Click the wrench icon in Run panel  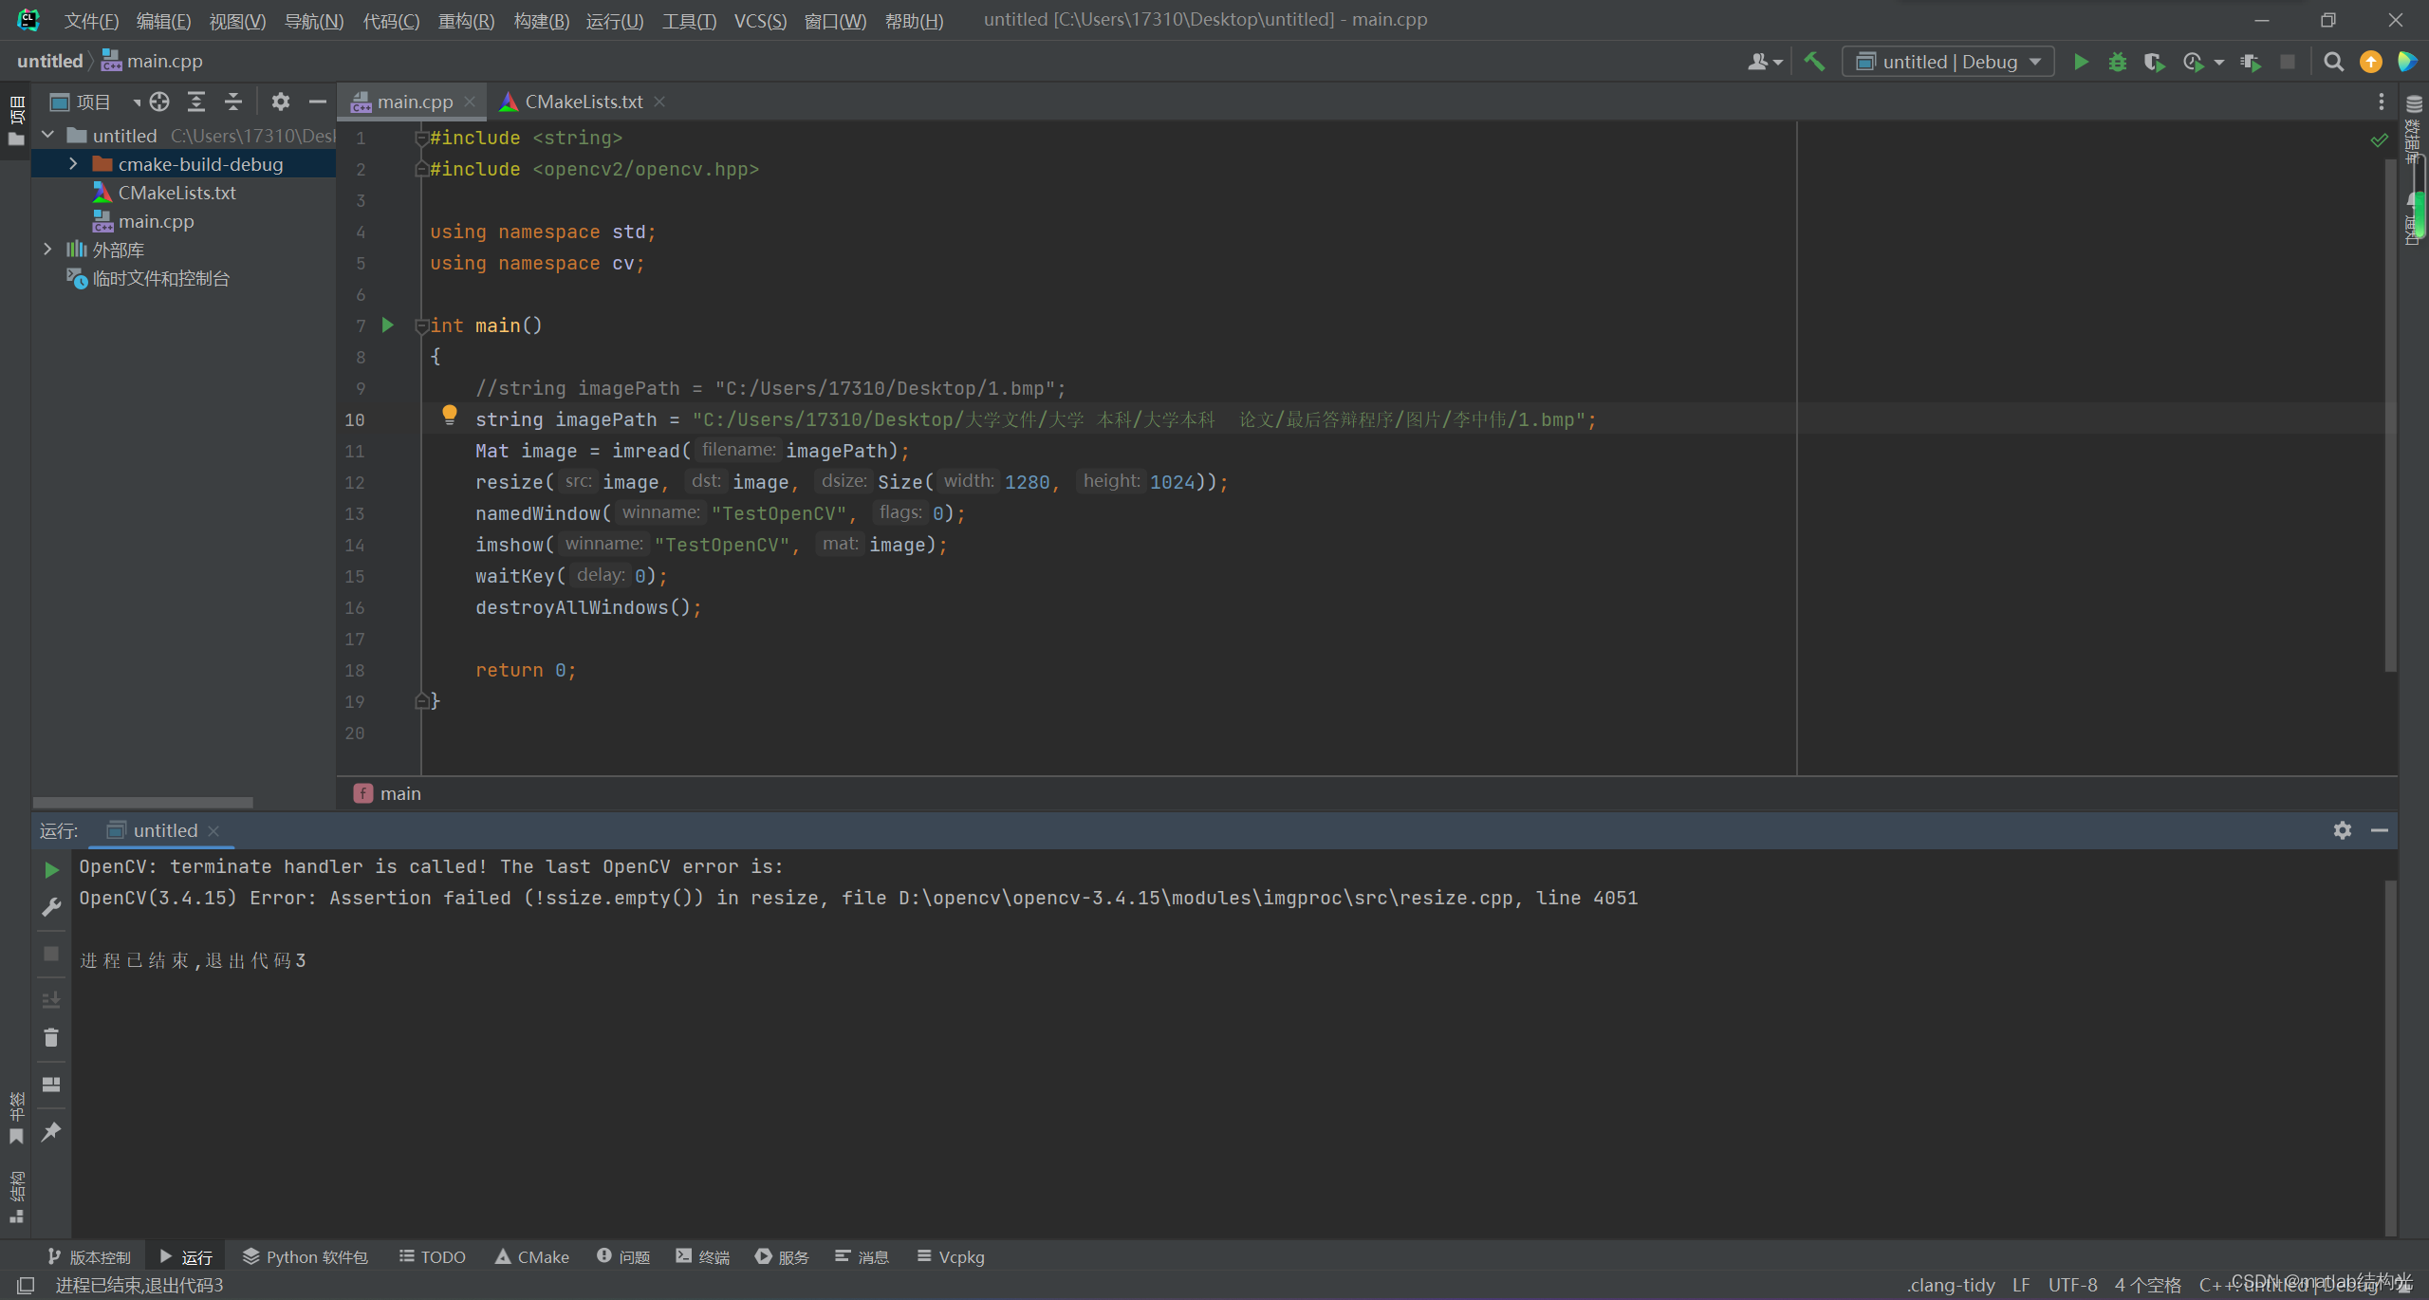click(x=52, y=907)
